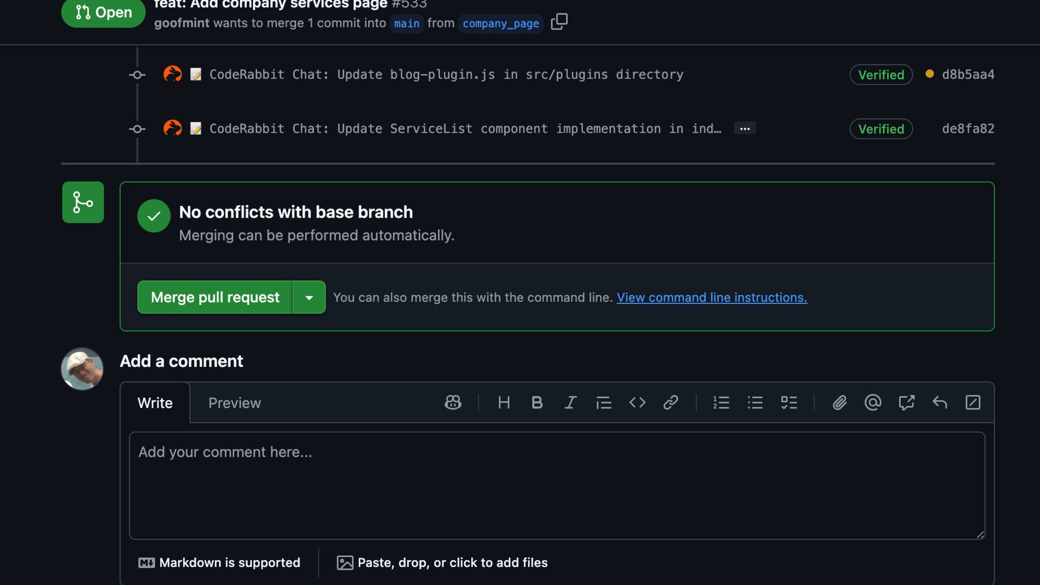Insert numbered list
1040x585 pixels.
(721, 402)
